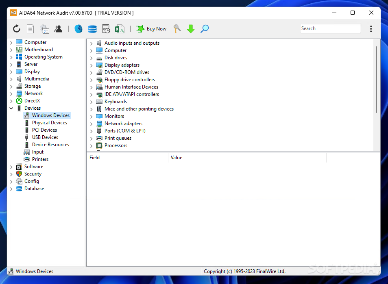The image size is (388, 284).
Task: Click the Database icon in tree
Action: point(19,189)
